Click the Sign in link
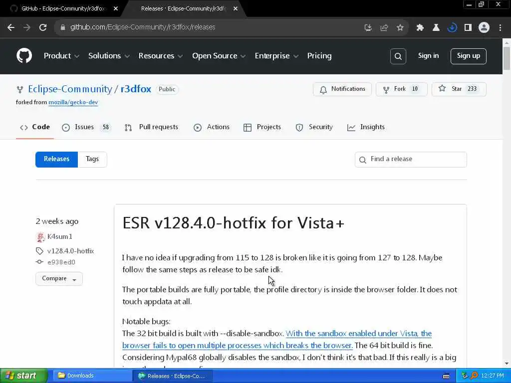The height and width of the screenshot is (383, 511). [x=428, y=56]
